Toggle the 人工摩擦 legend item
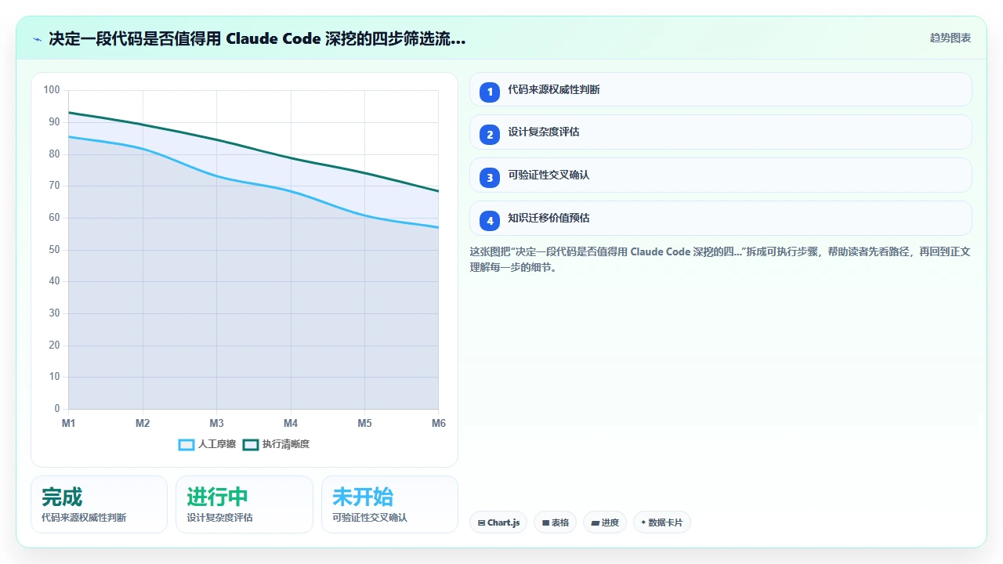The height and width of the screenshot is (564, 1003). pyautogui.click(x=207, y=444)
